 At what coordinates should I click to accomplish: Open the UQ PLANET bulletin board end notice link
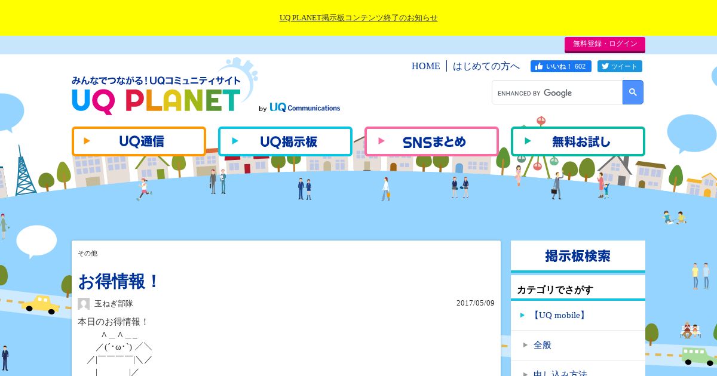[358, 18]
